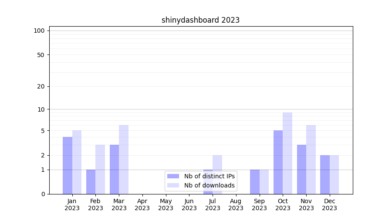Select the January distinct IPs bar
The height and width of the screenshot is (218, 392).
68,165
